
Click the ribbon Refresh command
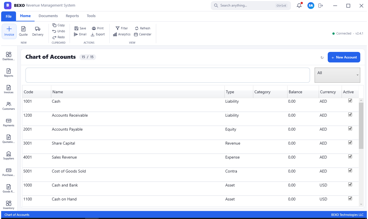143,28
